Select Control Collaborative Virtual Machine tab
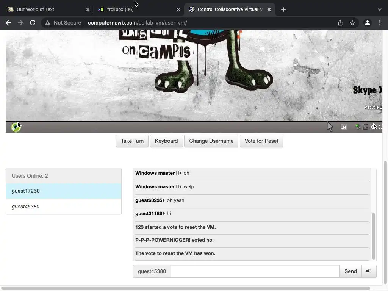 229,9
